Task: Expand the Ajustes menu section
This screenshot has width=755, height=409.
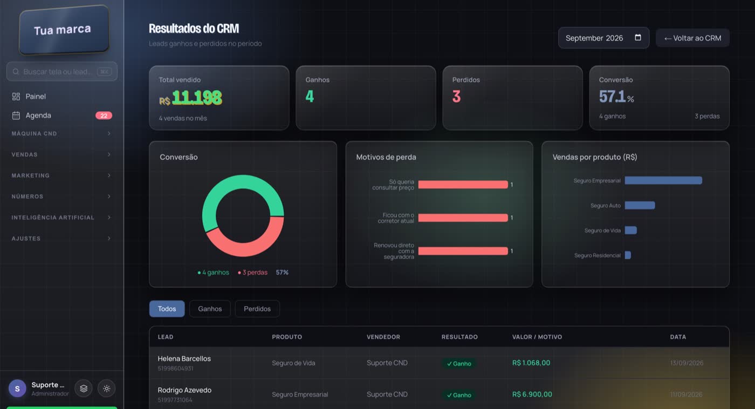Action: 61,239
